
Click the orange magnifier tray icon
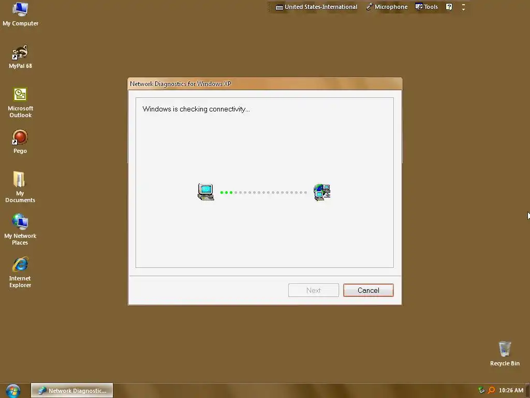tap(492, 390)
